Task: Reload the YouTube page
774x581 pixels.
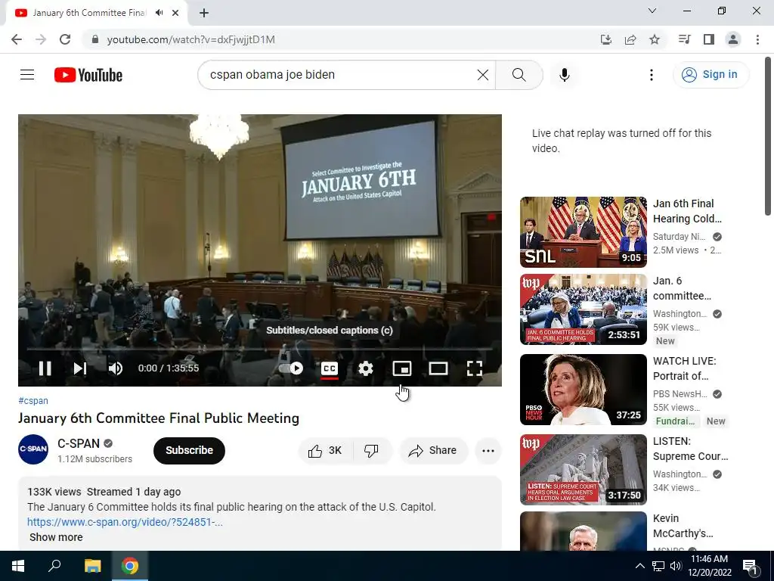Action: pos(65,39)
